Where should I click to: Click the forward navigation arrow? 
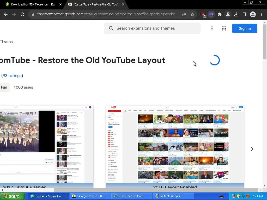pyautogui.click(x=14, y=15)
